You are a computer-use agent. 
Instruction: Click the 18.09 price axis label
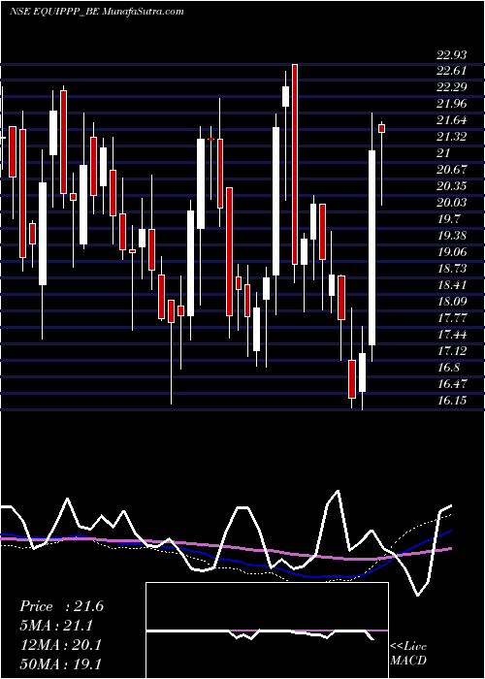point(452,302)
